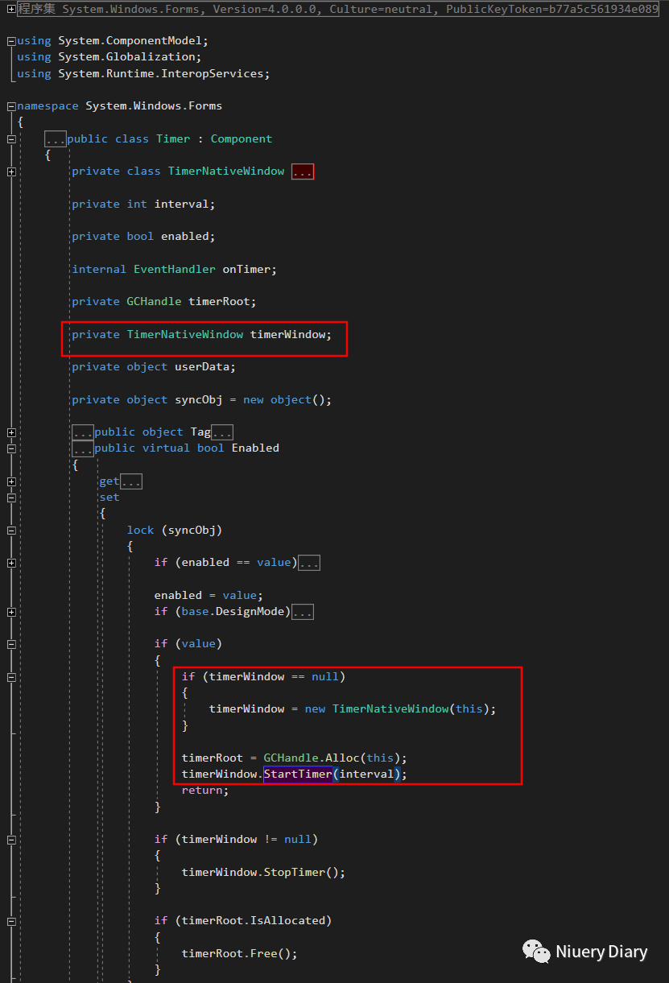Select the GCHandle type name
Screen dimensions: 669x983
[154, 301]
